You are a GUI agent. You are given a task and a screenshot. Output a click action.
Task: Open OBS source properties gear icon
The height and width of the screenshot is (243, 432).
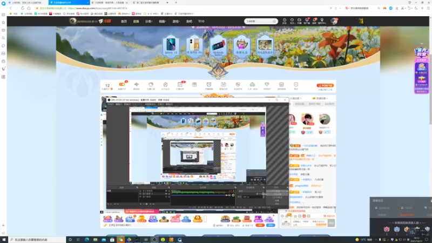tap(147, 204)
